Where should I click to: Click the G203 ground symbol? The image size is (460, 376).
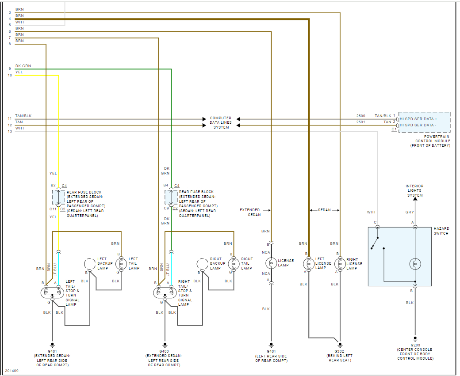click(x=415, y=339)
